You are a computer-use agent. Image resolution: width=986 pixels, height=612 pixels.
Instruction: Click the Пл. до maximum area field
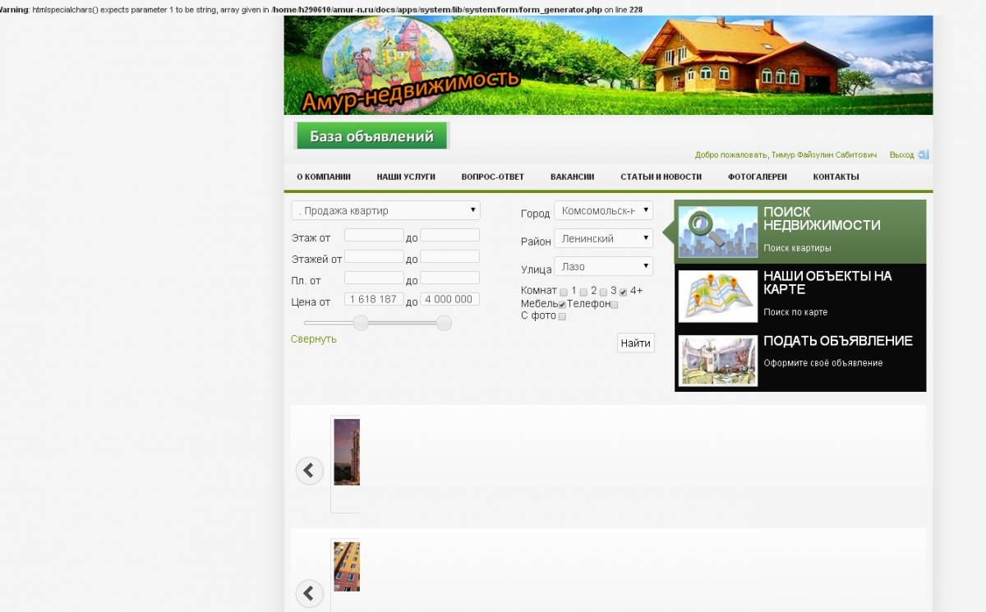point(449,278)
